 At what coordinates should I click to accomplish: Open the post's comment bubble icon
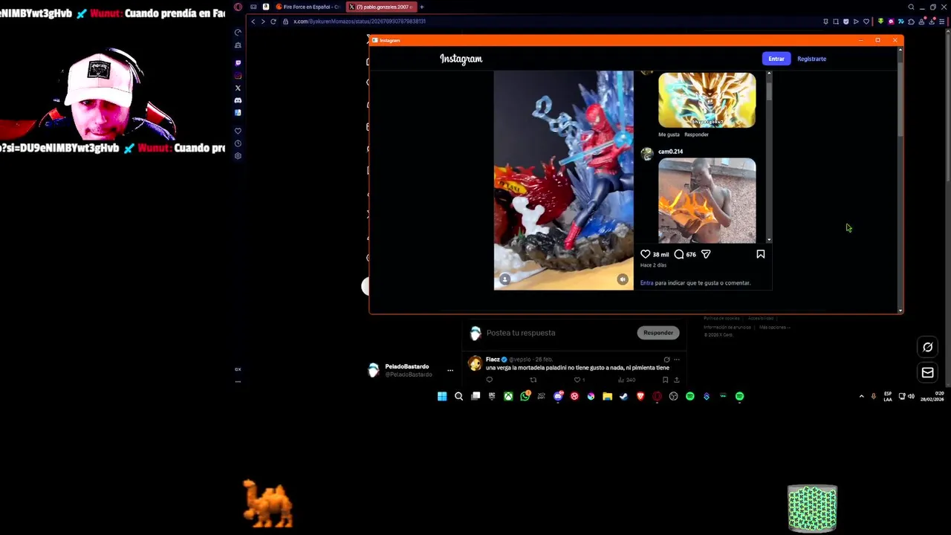click(679, 254)
